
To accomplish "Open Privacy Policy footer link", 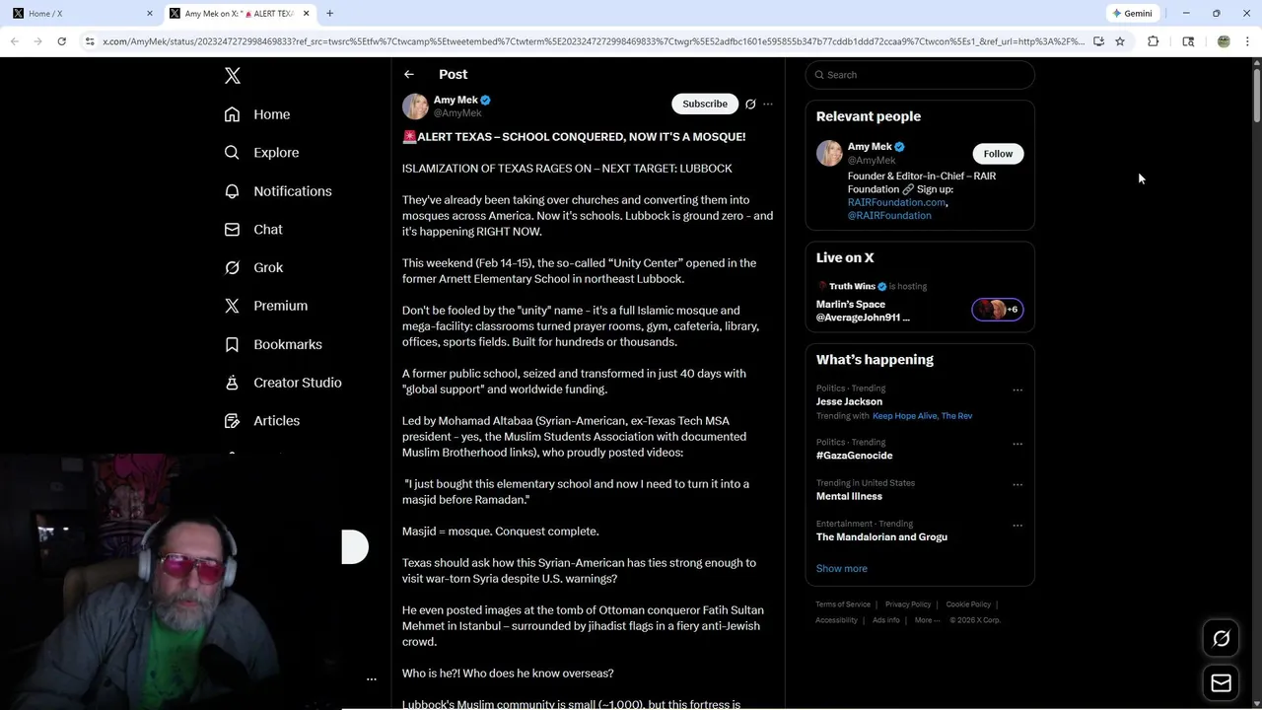I will (x=908, y=604).
